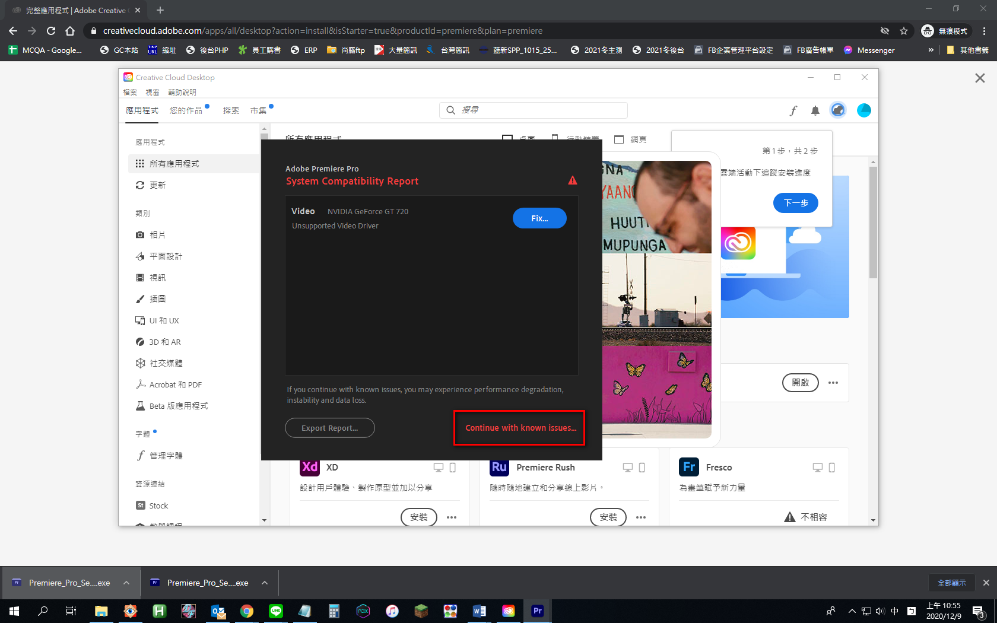The image size is (997, 623).
Task: Open Acrobat 和 PDF category
Action: click(x=175, y=384)
